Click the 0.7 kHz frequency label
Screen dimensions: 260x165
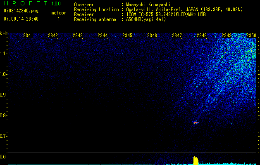[x=3, y=136]
